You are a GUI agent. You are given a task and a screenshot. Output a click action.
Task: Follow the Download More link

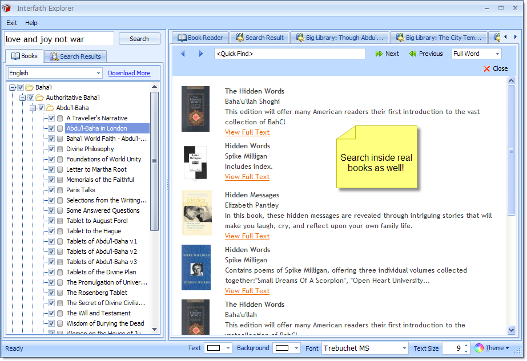[129, 73]
